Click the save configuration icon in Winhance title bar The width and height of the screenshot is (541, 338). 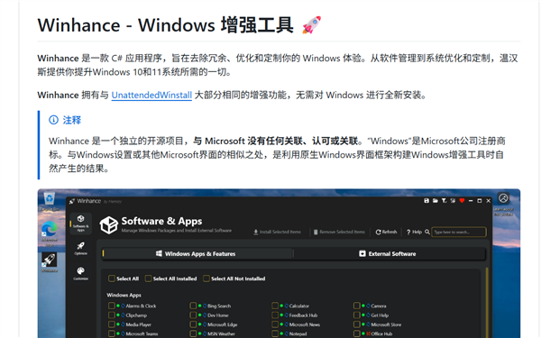point(426,201)
